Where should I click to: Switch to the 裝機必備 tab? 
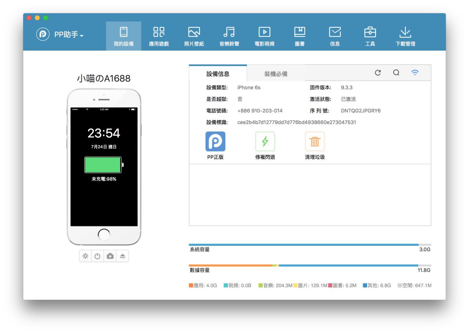tap(276, 74)
